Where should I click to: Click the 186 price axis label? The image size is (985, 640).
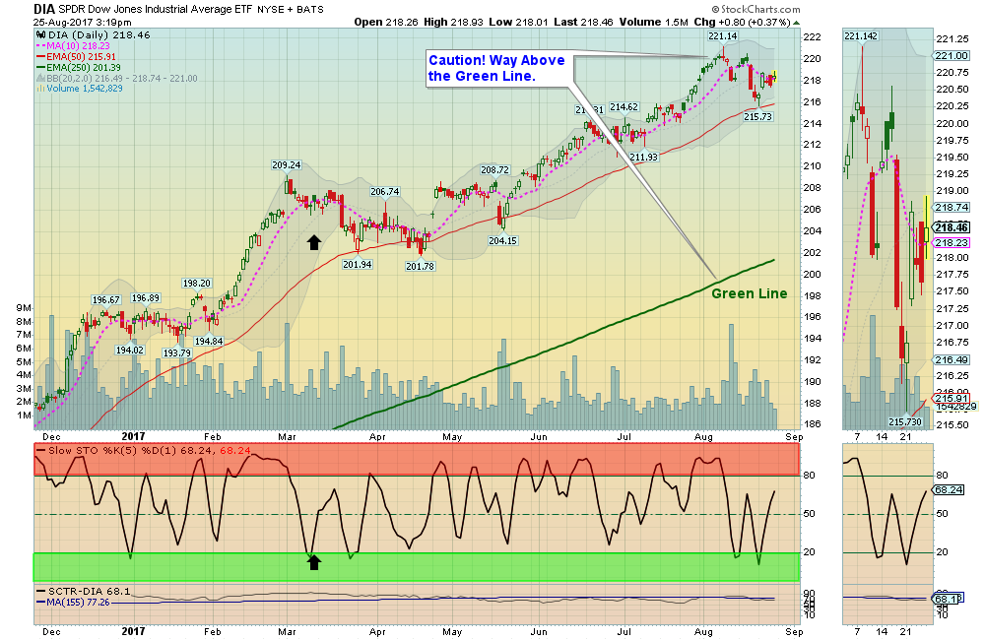tap(813, 424)
